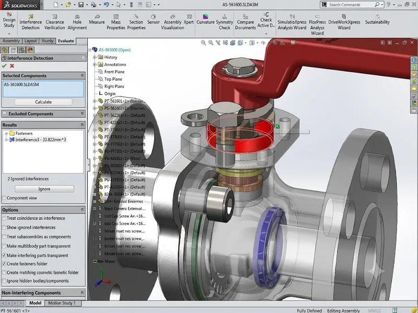Open the Design Study tool
The width and height of the screenshot is (418, 313).
9,20
